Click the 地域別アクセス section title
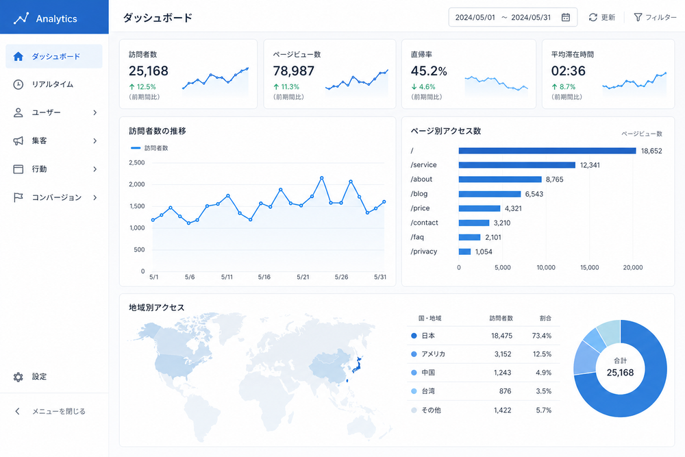Image resolution: width=685 pixels, height=457 pixels. pos(156,308)
